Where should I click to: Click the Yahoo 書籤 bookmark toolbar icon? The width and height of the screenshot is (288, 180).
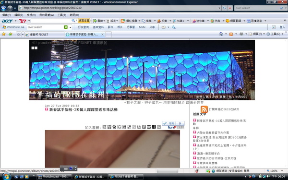(95, 21)
